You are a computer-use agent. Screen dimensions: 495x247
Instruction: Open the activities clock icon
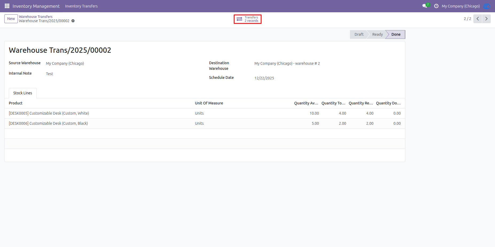pos(436,6)
